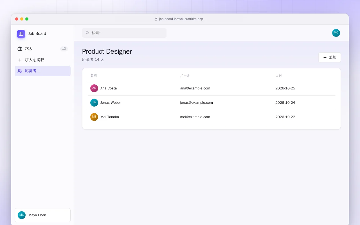The image size is (360, 225).
Task: Click ana@example.com email
Action: tap(195, 88)
